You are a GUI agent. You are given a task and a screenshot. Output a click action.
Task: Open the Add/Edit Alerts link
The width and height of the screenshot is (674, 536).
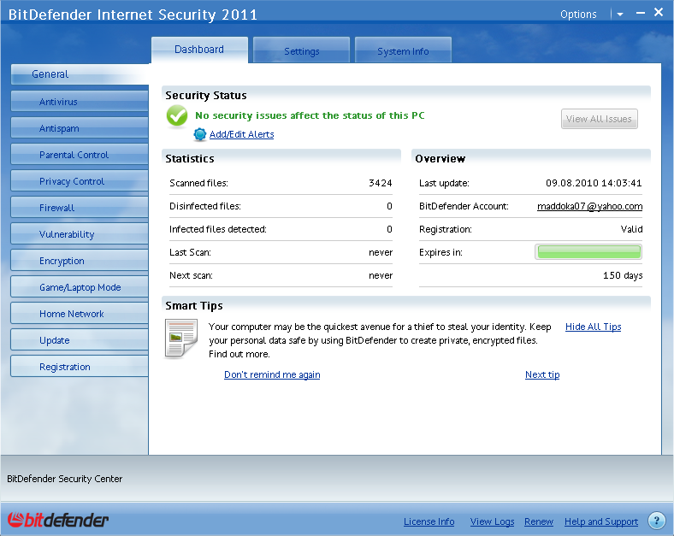pos(241,134)
